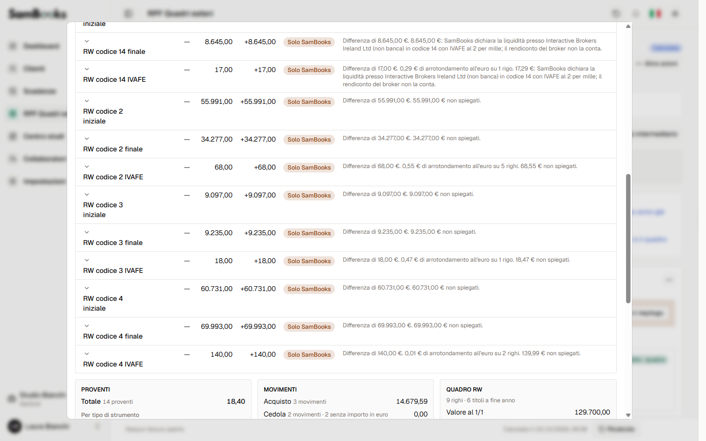Expand the RW codice 14 finale row
The image size is (706, 441).
click(x=87, y=42)
